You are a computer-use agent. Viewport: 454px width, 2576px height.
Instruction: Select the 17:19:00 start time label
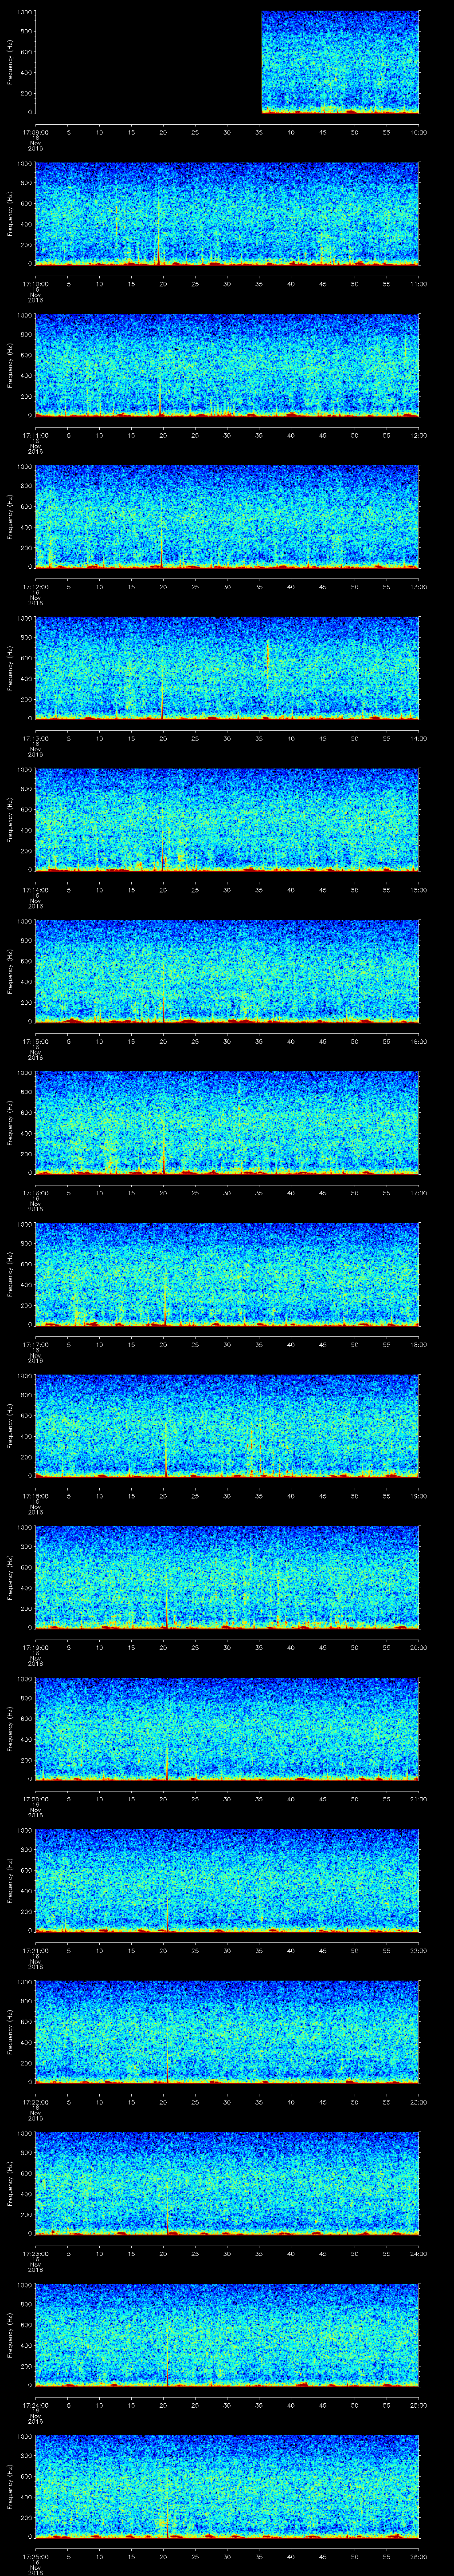click(35, 1647)
